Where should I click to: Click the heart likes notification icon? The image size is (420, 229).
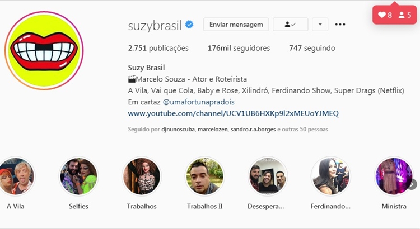pos(382,15)
